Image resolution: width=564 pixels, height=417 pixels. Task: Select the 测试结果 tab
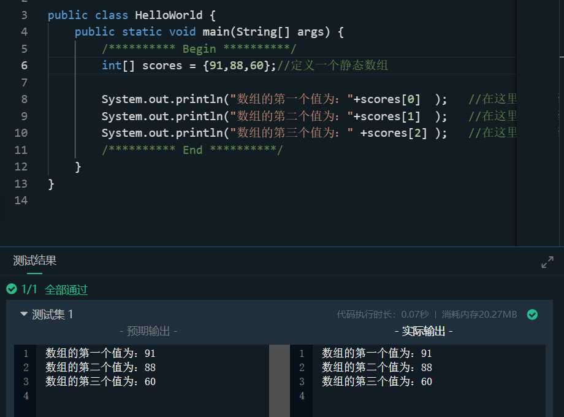tap(34, 261)
